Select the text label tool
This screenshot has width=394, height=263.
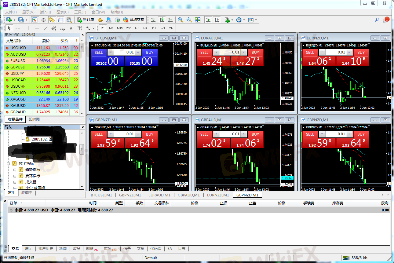point(80,28)
